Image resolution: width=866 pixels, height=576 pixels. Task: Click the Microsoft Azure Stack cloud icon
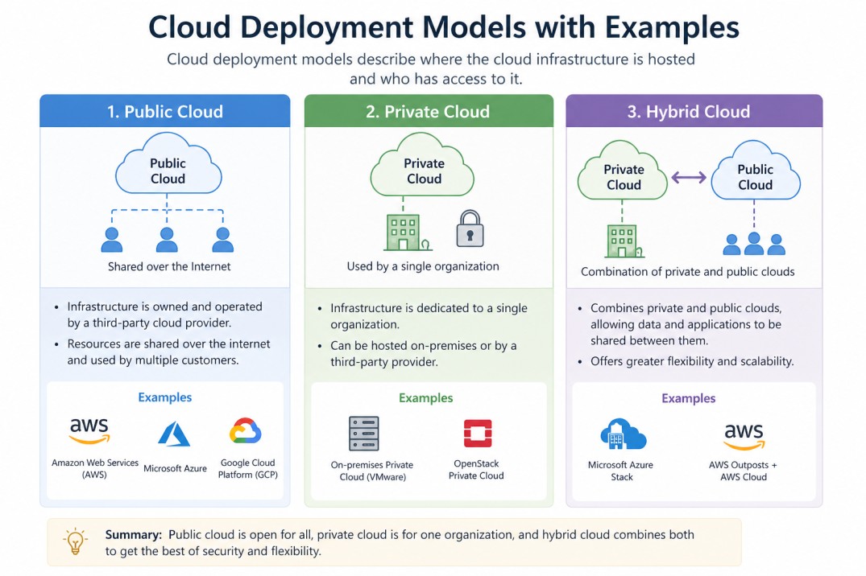pyautogui.click(x=623, y=434)
